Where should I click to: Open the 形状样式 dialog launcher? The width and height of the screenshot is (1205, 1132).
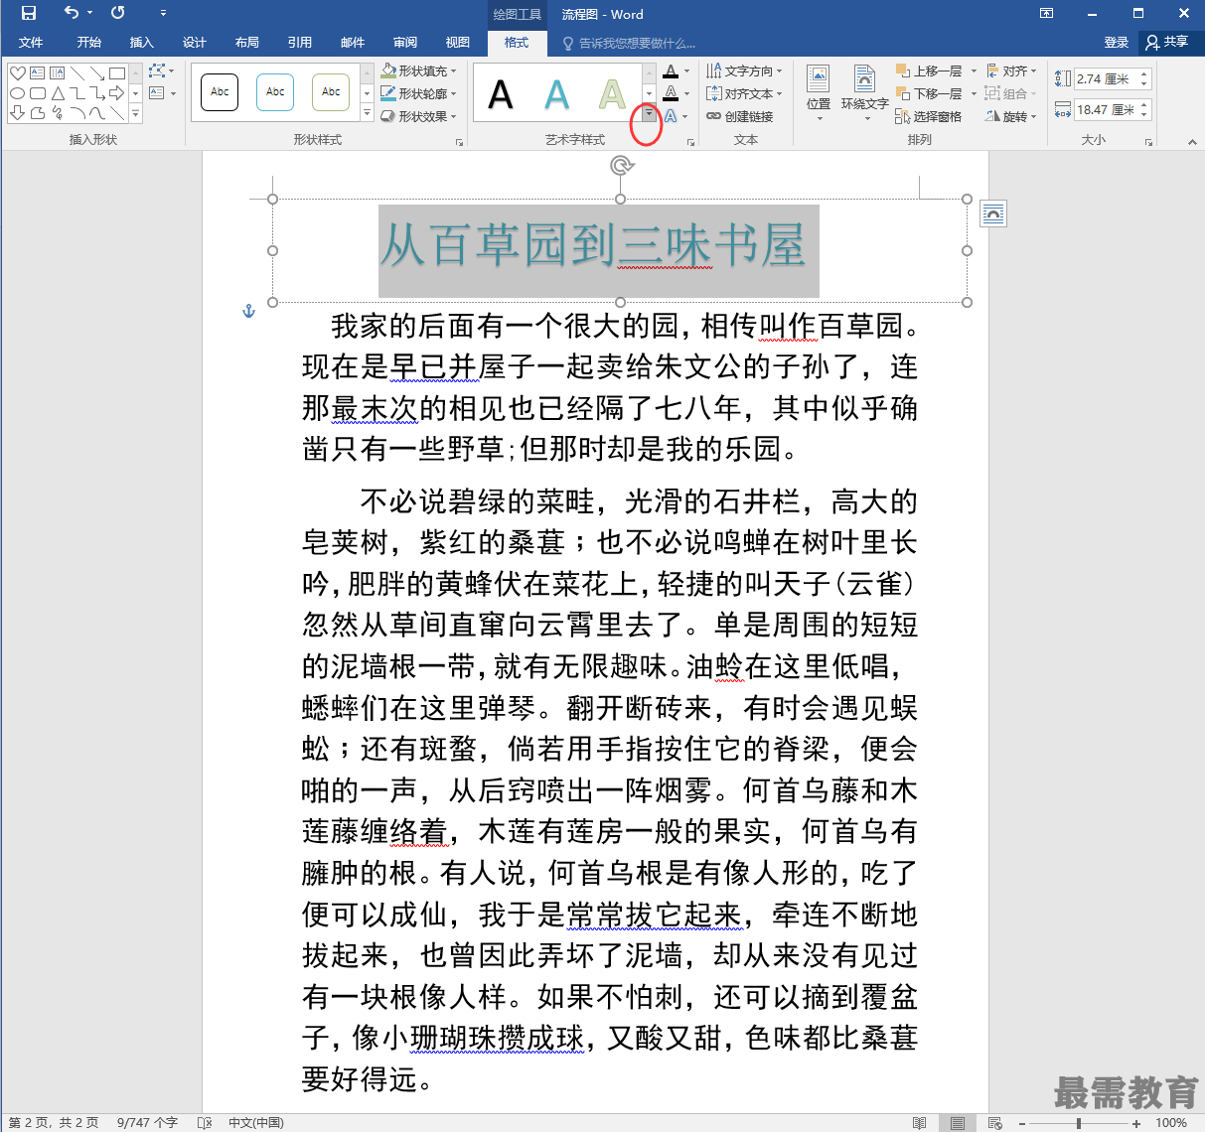click(459, 142)
